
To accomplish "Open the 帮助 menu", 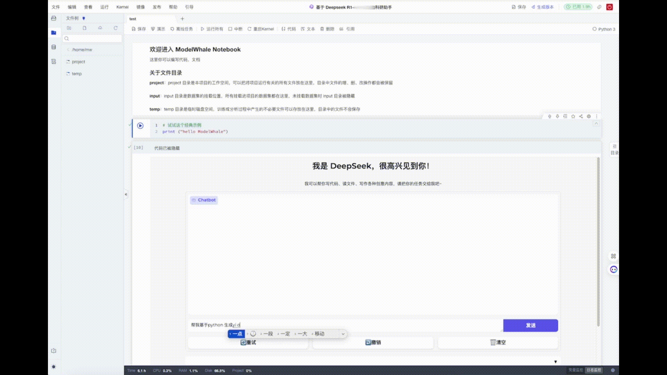I will coord(173,7).
